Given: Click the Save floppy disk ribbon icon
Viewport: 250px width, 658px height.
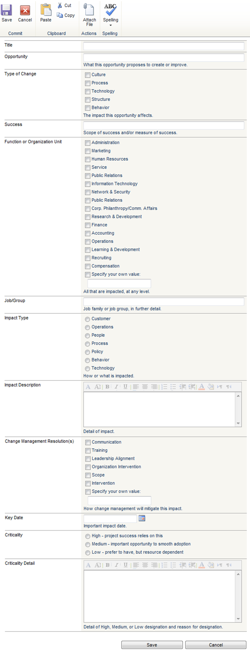Looking at the screenshot, I should click(6, 11).
